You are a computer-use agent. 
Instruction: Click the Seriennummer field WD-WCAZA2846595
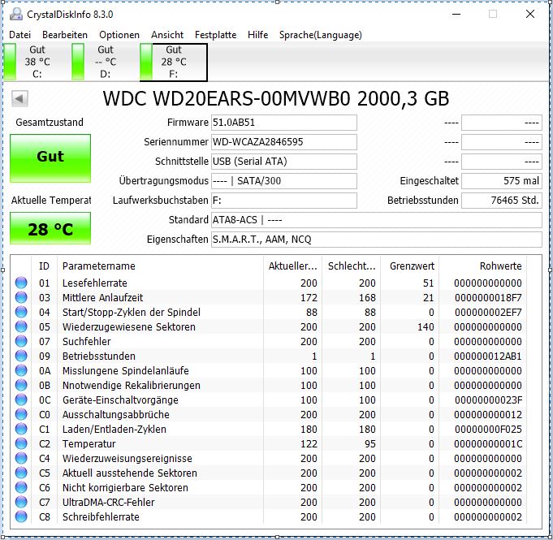click(x=284, y=142)
